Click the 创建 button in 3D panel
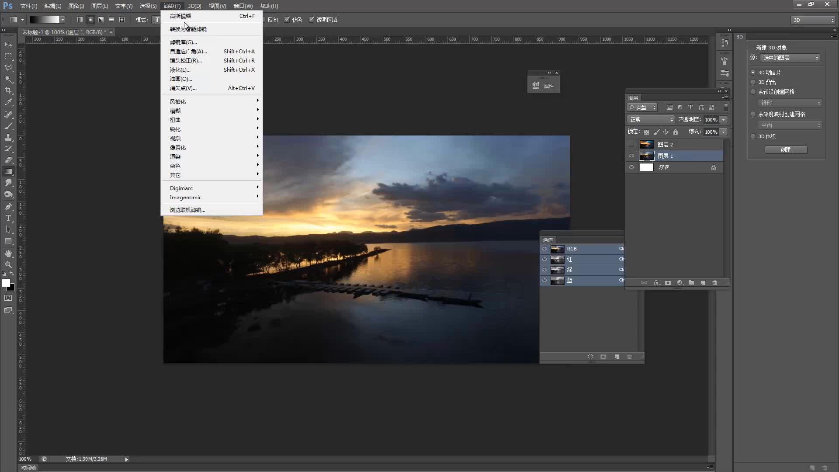Image resolution: width=839 pixels, height=472 pixels. (786, 149)
